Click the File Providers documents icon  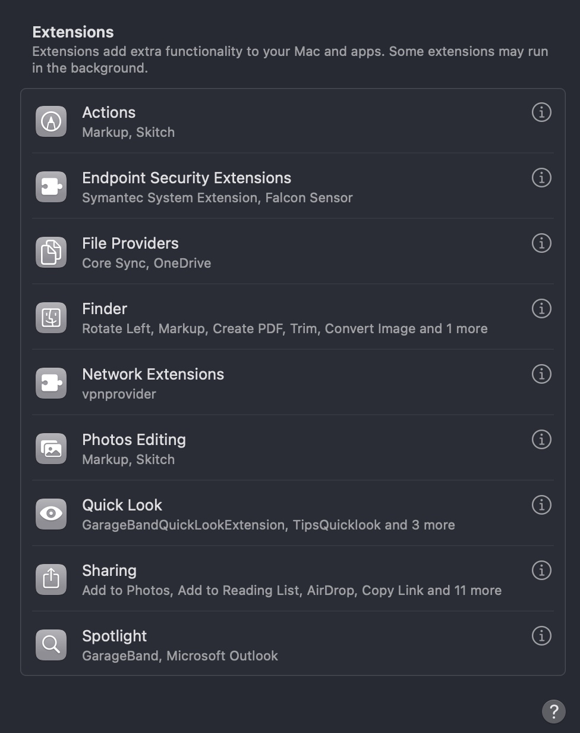51,252
